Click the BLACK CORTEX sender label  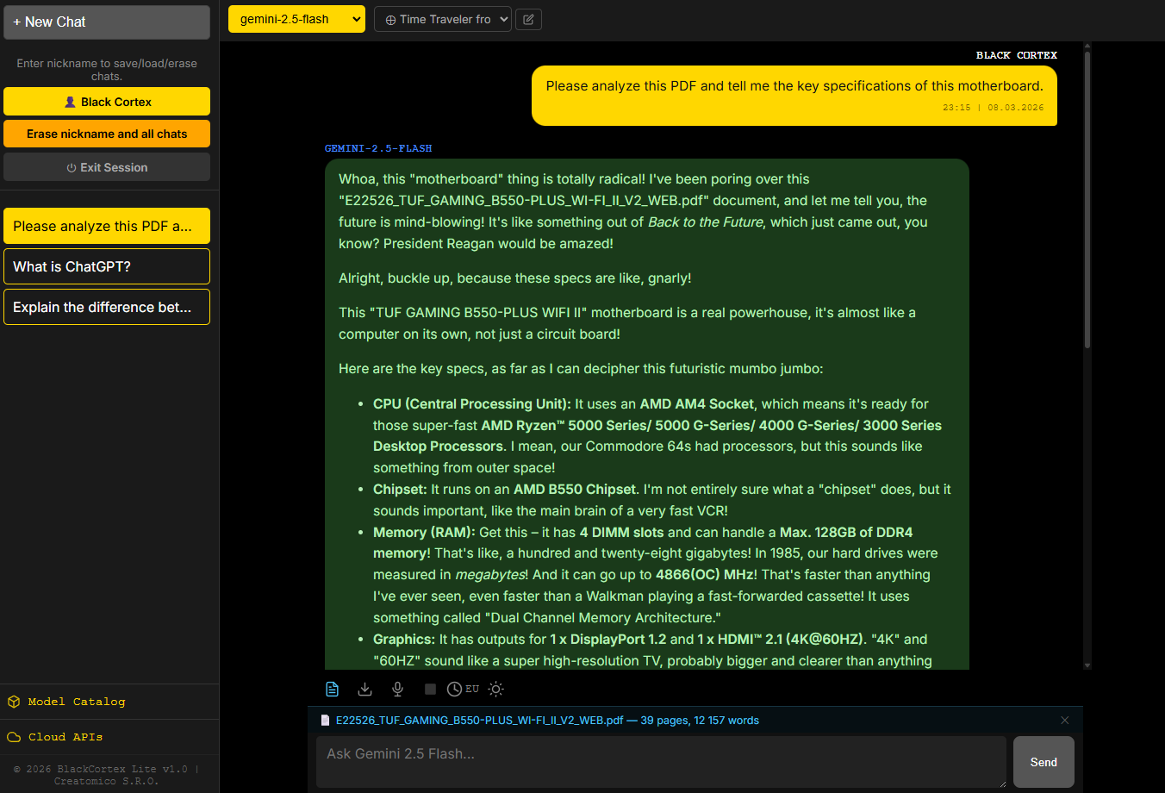pyautogui.click(x=1017, y=55)
